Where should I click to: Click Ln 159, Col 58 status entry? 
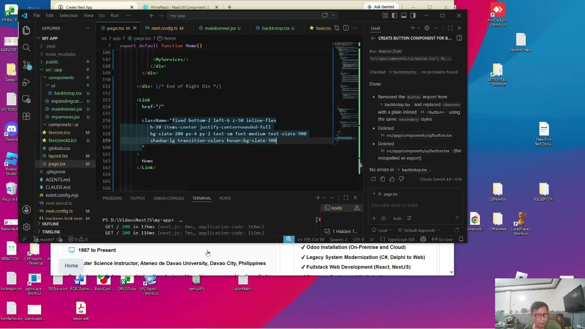click(x=311, y=239)
